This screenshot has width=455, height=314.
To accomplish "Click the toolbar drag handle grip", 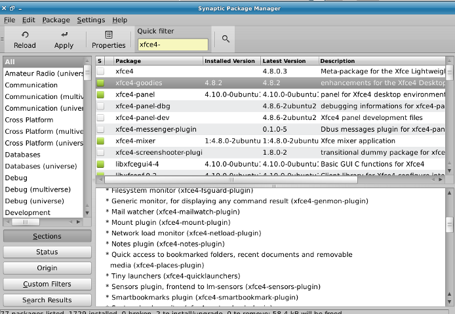I will coord(2,39).
